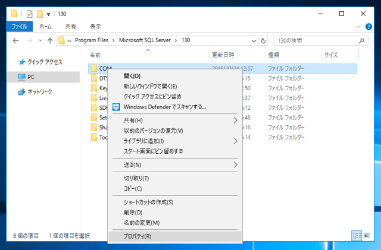Screen dimensions: 381x250
Task: Click Program Files in the address path
Action: point(92,40)
